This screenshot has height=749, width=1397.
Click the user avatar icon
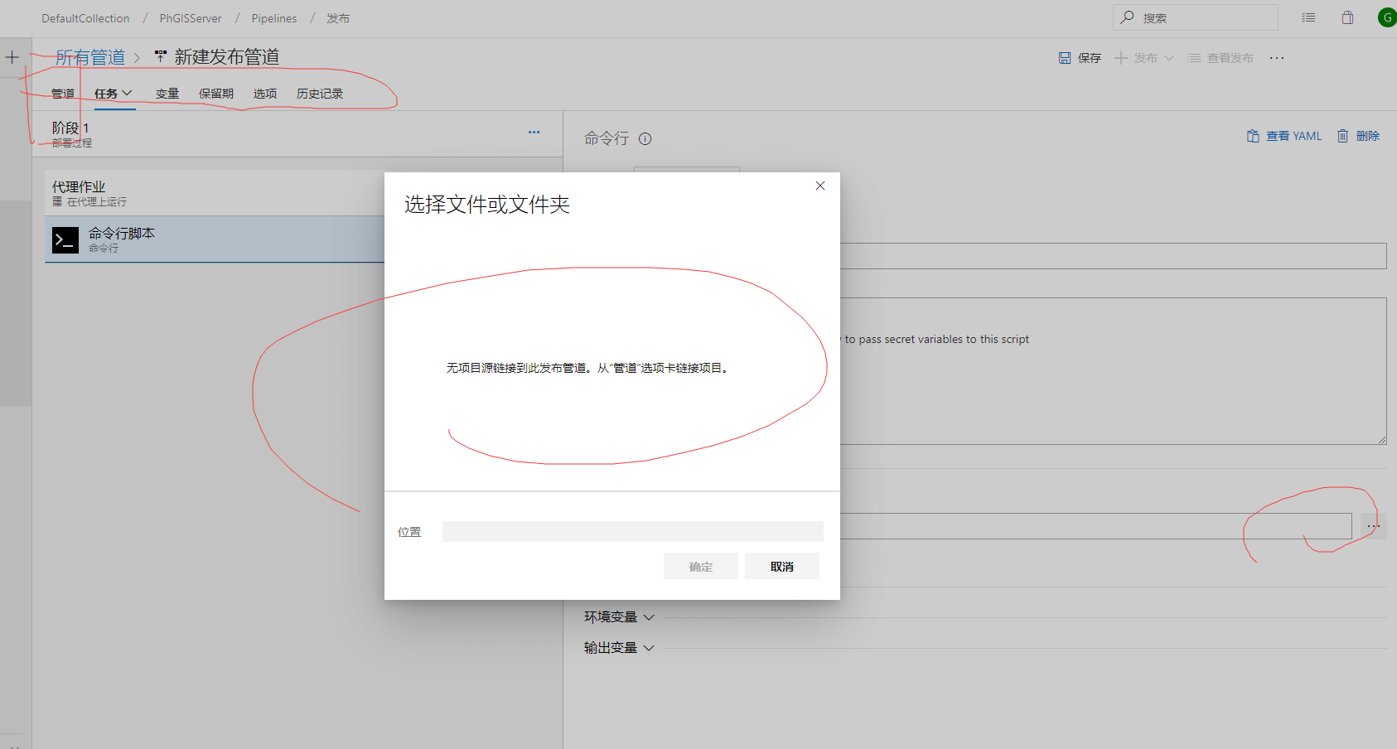[x=1386, y=17]
